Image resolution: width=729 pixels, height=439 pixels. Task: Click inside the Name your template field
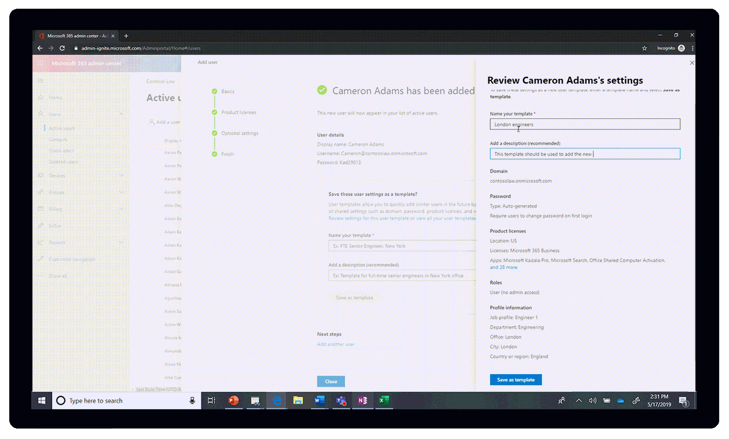(584, 124)
